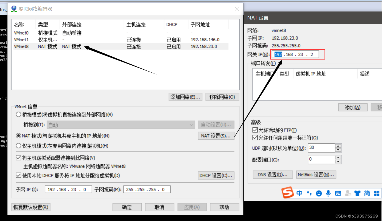Open NetBios 设置(N)... button
The width and height of the screenshot is (382, 221).
[x=316, y=175]
